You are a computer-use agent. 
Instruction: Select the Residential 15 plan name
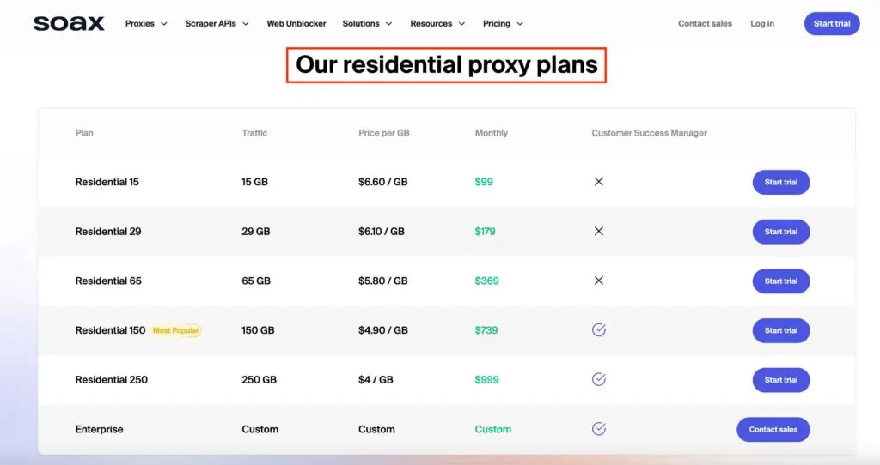107,182
